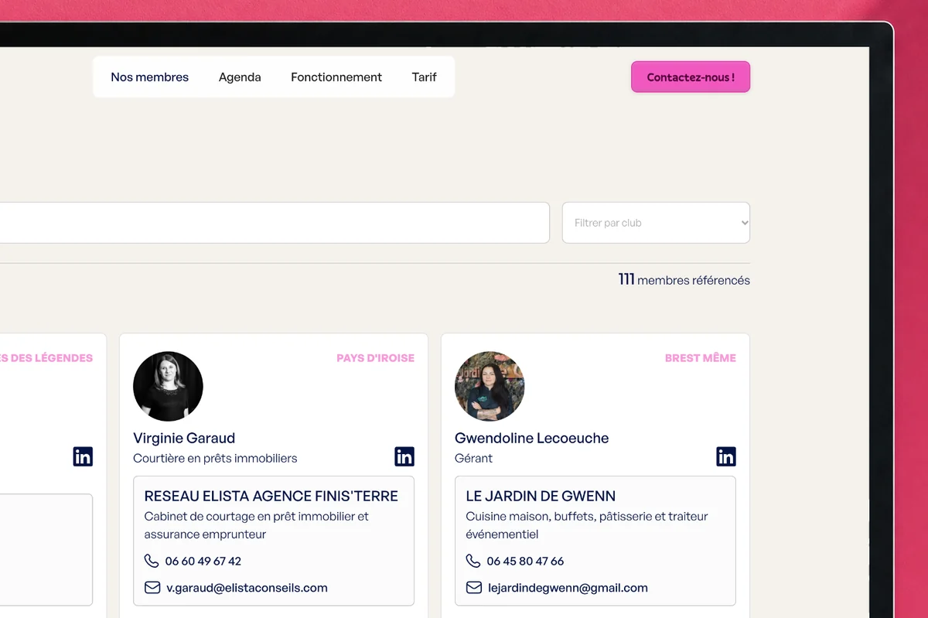
Task: Call 06 60 49 67 42
Action: pos(203,561)
